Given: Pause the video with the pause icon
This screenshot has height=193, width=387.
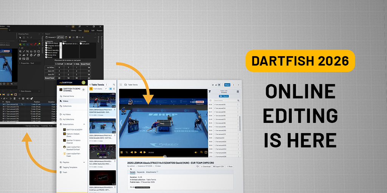Looking at the screenshot, I should coord(121,152).
